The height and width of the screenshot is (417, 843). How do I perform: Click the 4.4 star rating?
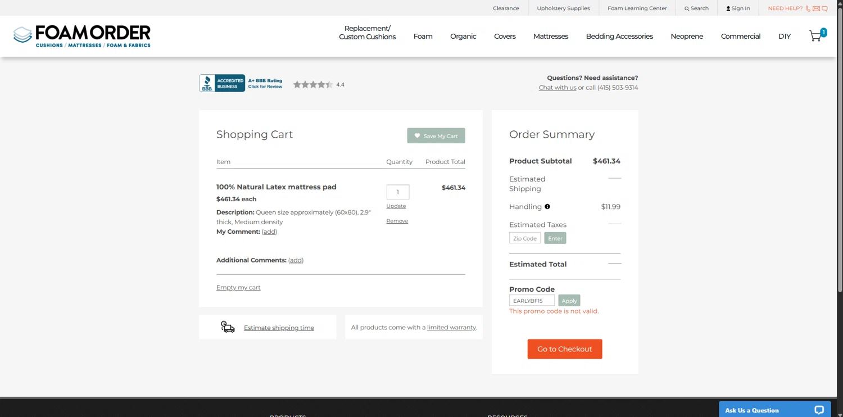click(319, 84)
